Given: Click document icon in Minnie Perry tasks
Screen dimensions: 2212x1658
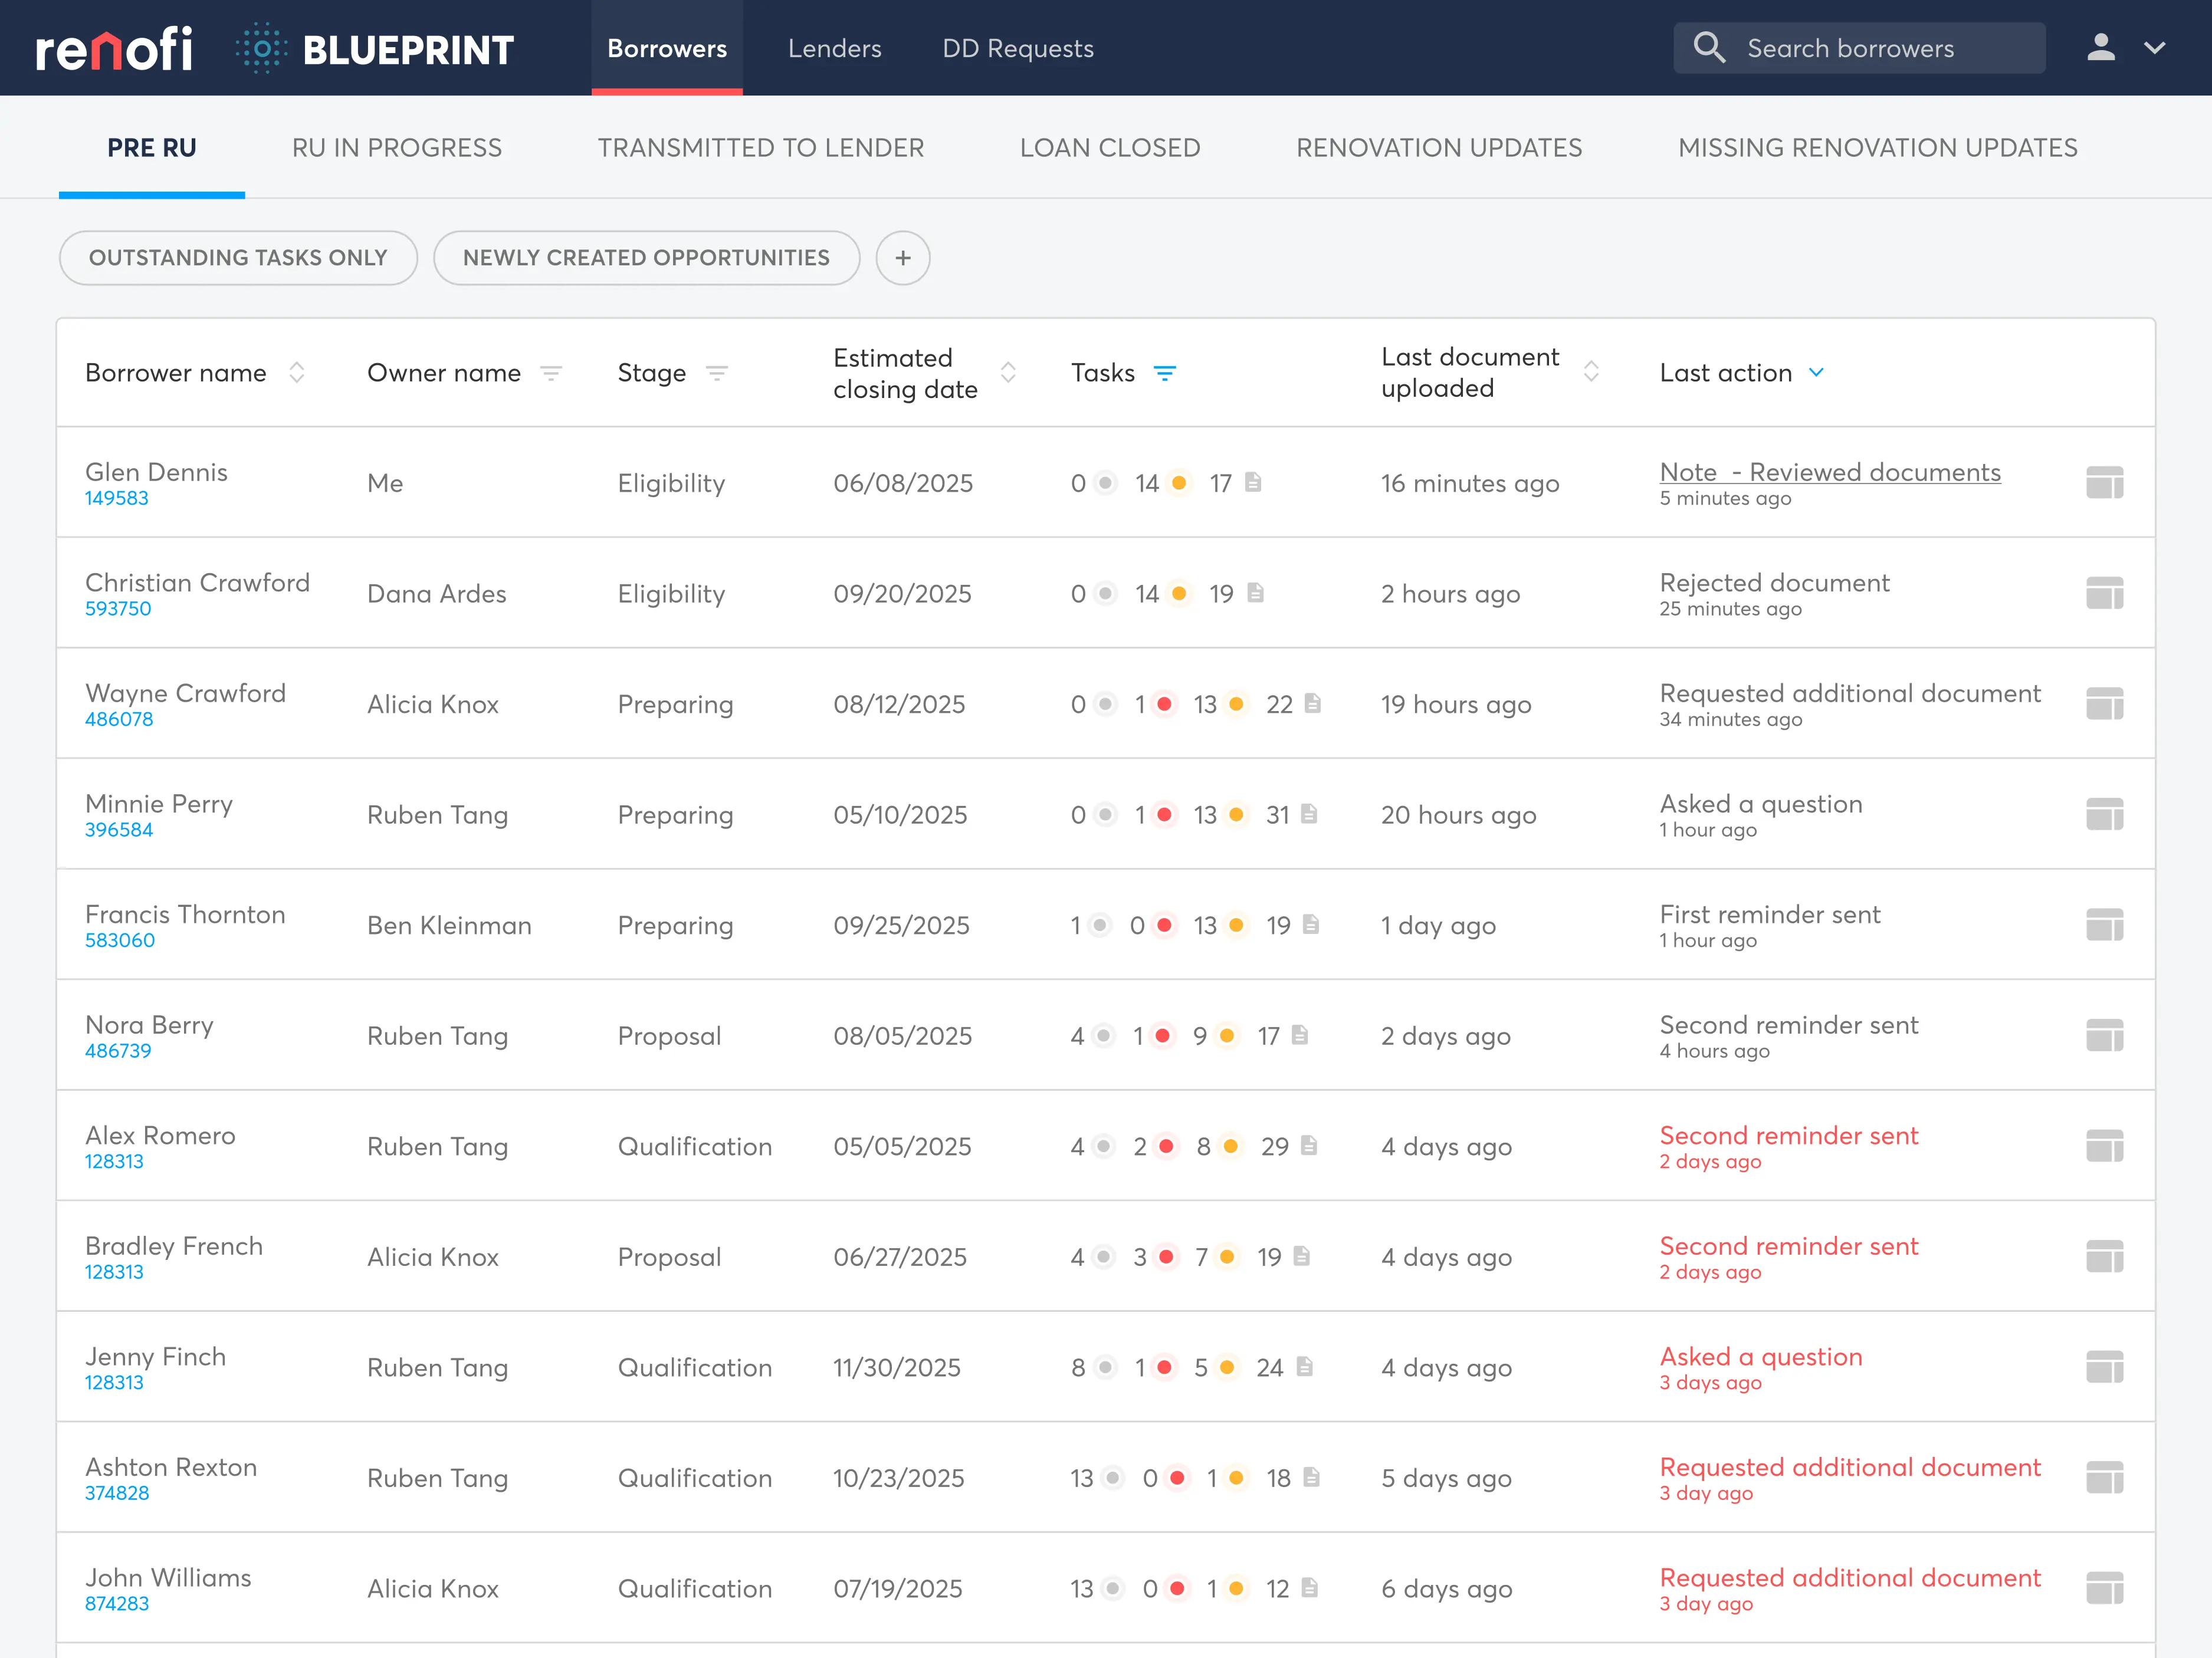Looking at the screenshot, I should (x=1309, y=814).
